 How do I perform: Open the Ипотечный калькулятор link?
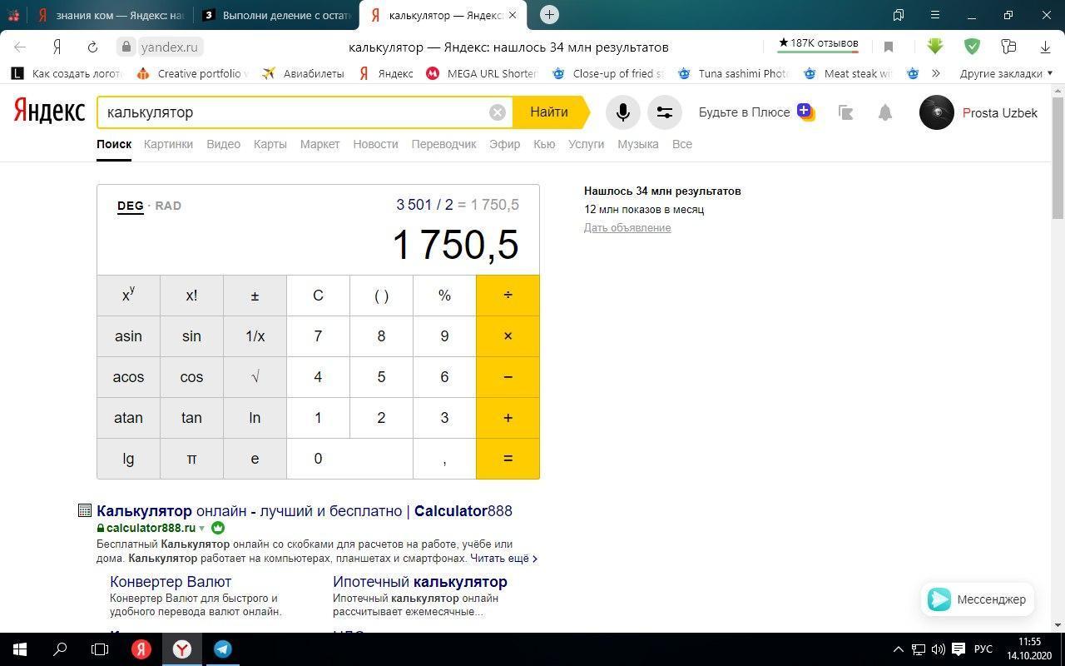point(420,582)
